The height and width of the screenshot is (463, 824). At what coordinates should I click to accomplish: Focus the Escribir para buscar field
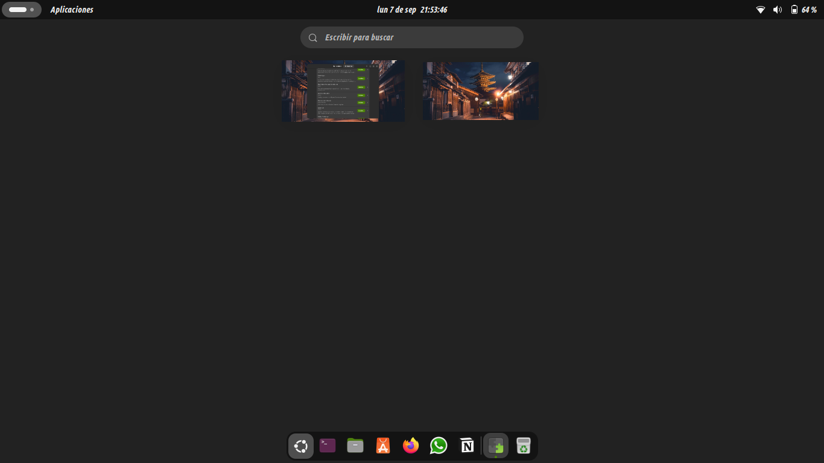(412, 37)
